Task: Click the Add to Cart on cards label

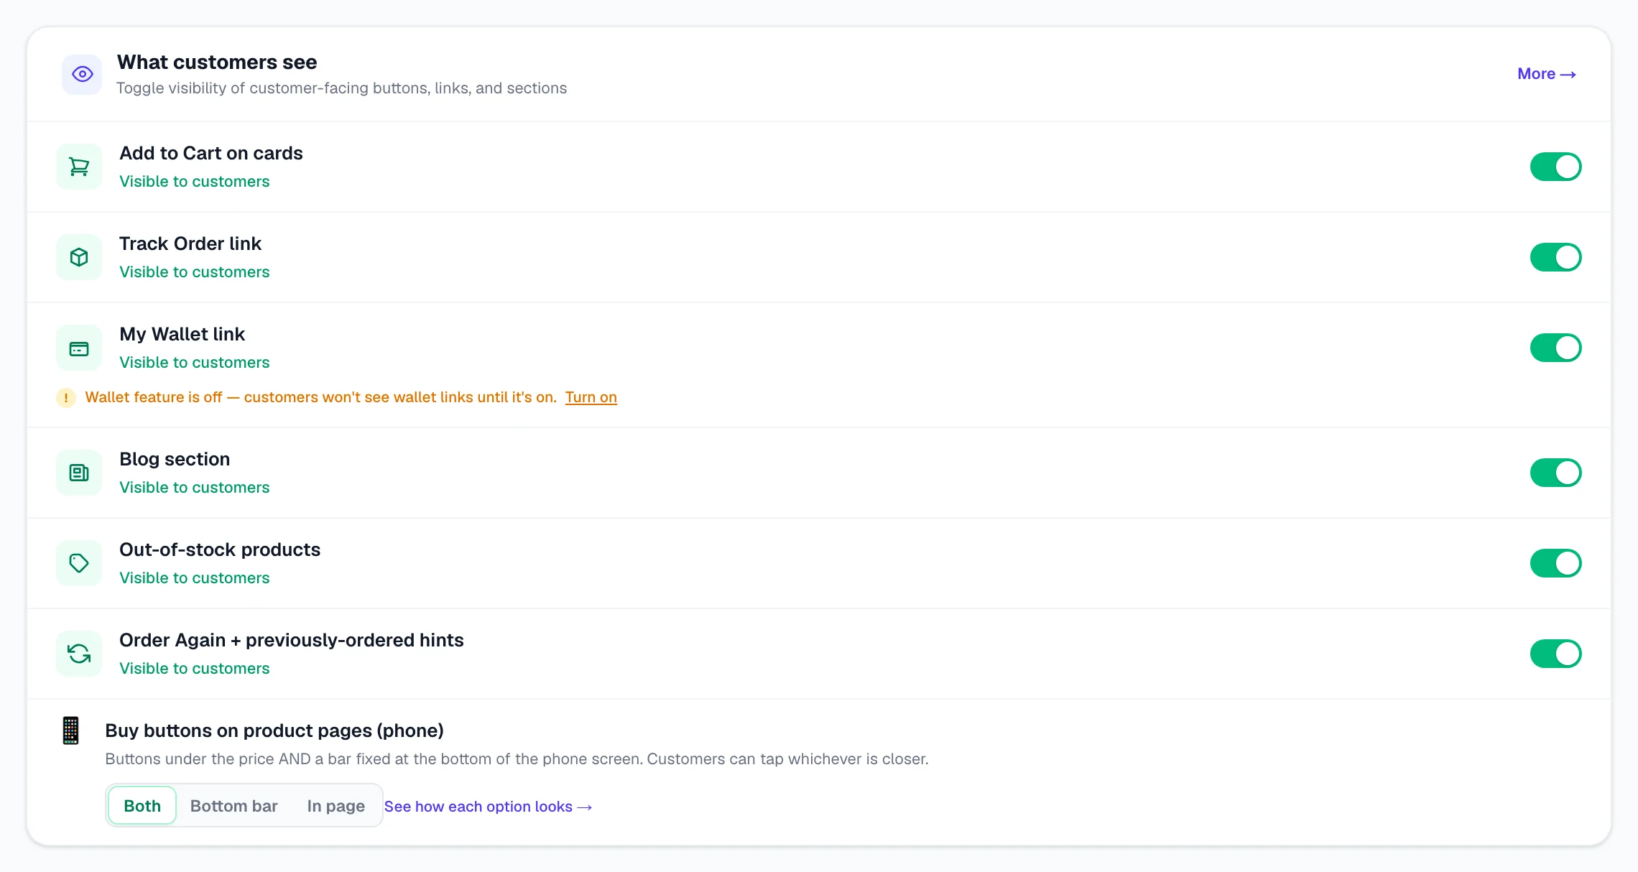Action: [x=211, y=153]
